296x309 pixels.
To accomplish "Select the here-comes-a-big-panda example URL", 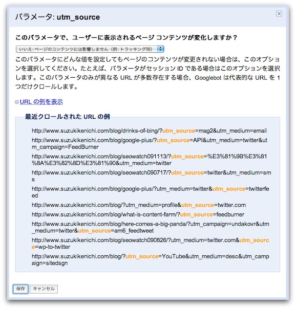I will click(150, 227).
